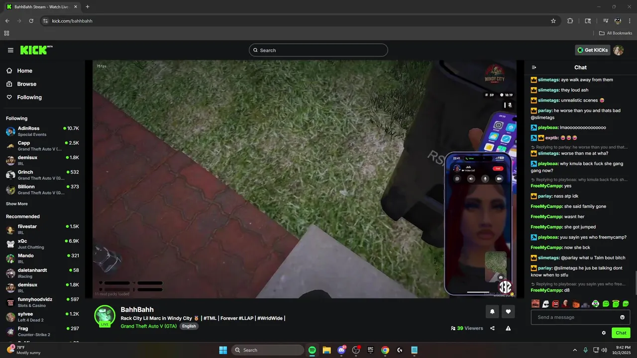Click the stream video player

click(305, 179)
